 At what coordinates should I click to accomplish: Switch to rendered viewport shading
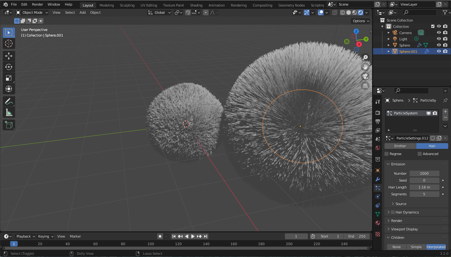360,13
